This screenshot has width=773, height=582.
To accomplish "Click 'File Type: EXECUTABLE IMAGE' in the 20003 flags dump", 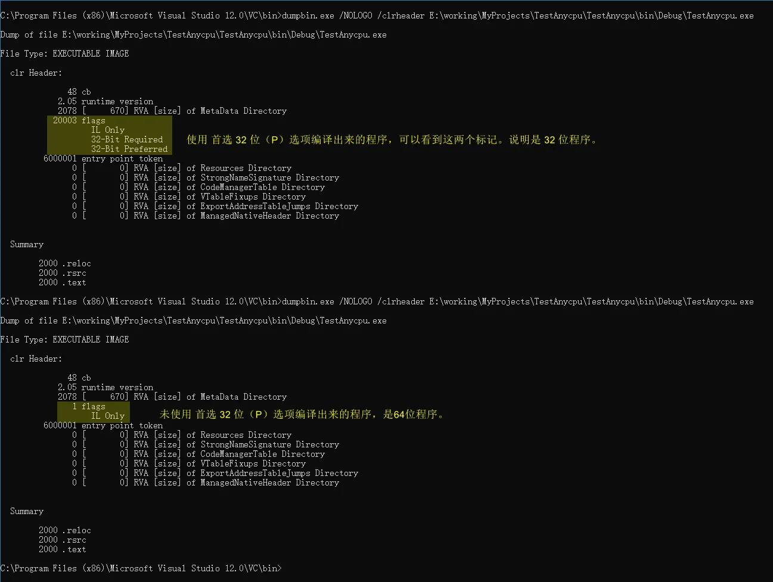I will click(x=64, y=54).
